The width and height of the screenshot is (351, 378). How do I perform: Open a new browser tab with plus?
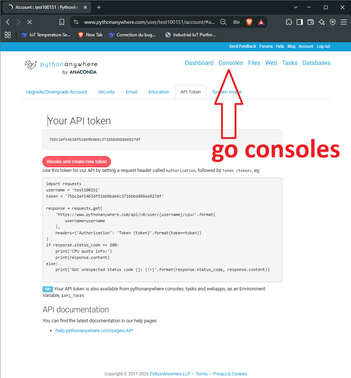pos(99,7)
